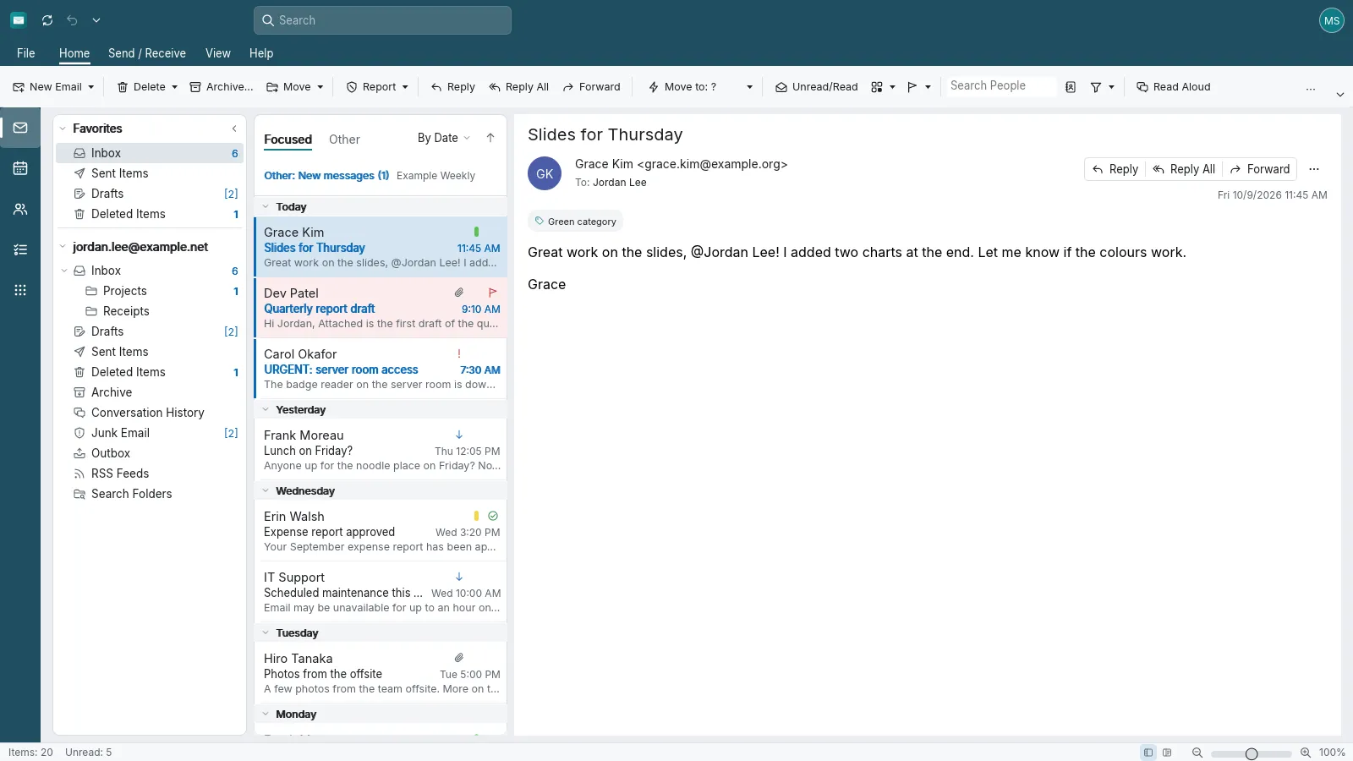1353x761 pixels.
Task: Switch to Normal view layout in status bar
Action: pos(1148,753)
